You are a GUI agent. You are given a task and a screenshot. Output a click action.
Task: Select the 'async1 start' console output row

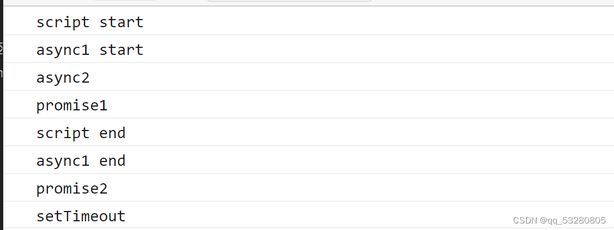tap(309, 49)
